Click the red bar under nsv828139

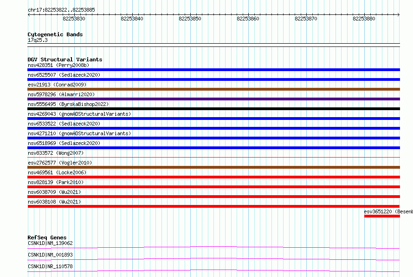point(213,187)
